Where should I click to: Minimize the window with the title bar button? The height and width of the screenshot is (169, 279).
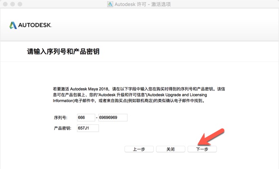point(13,4)
